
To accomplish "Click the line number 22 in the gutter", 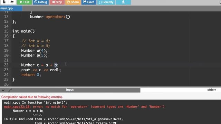I will [x=6, y=65].
